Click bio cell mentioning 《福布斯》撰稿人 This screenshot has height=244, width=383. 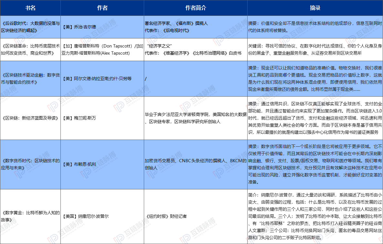[x=196, y=27]
